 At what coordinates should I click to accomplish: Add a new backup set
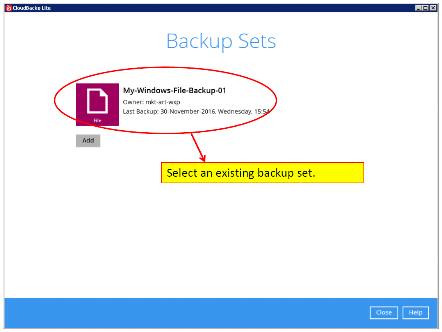click(88, 140)
